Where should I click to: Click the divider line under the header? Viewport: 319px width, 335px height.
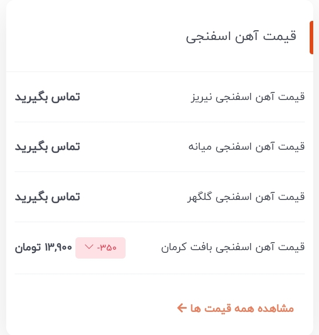tap(160, 72)
